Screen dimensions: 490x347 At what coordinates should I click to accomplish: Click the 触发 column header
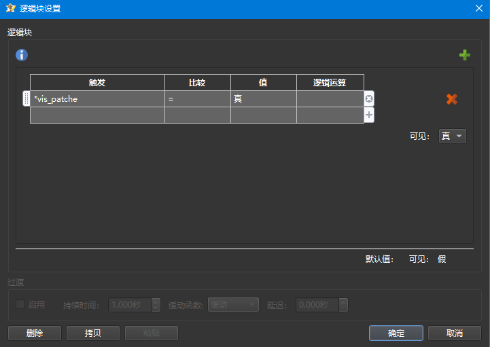(x=97, y=82)
